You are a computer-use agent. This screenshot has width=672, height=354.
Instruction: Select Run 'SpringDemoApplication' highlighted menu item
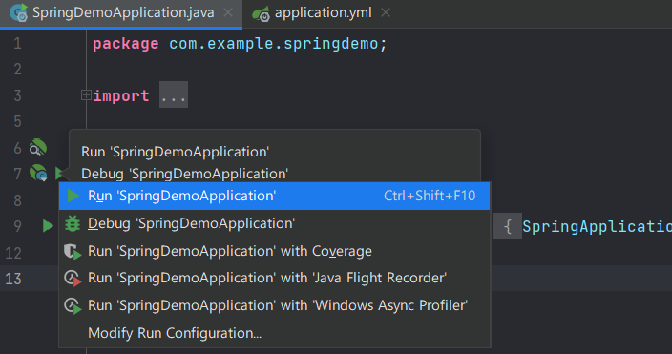pyautogui.click(x=274, y=196)
